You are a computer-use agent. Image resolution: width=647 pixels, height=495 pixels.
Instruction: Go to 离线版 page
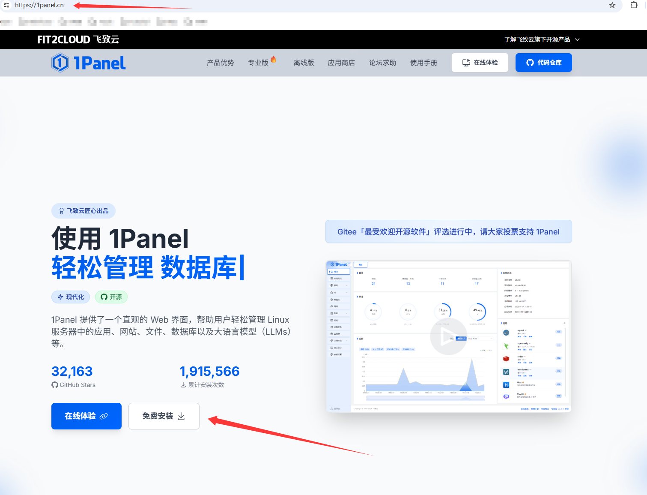[304, 63]
